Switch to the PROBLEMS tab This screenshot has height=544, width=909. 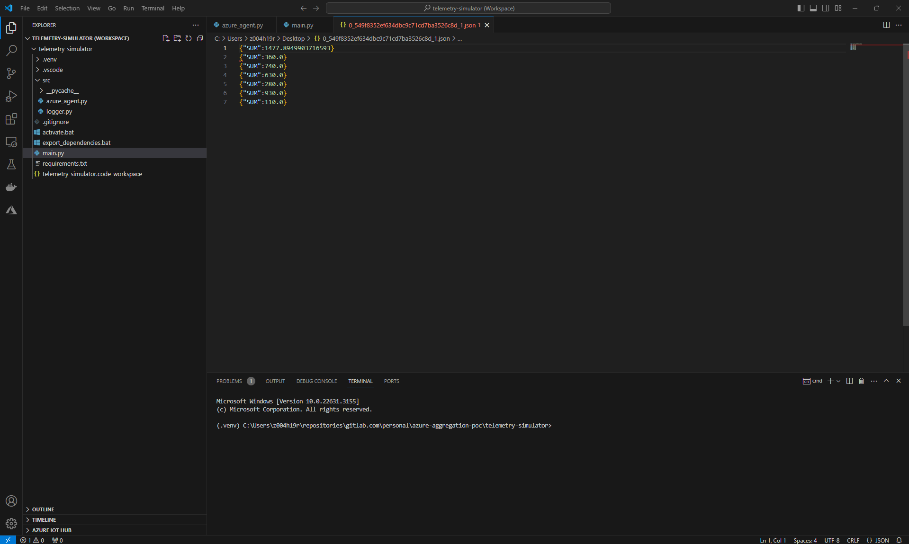[229, 381]
